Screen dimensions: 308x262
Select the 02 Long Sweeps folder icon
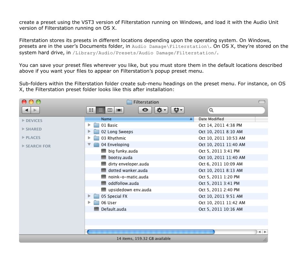(x=97, y=131)
